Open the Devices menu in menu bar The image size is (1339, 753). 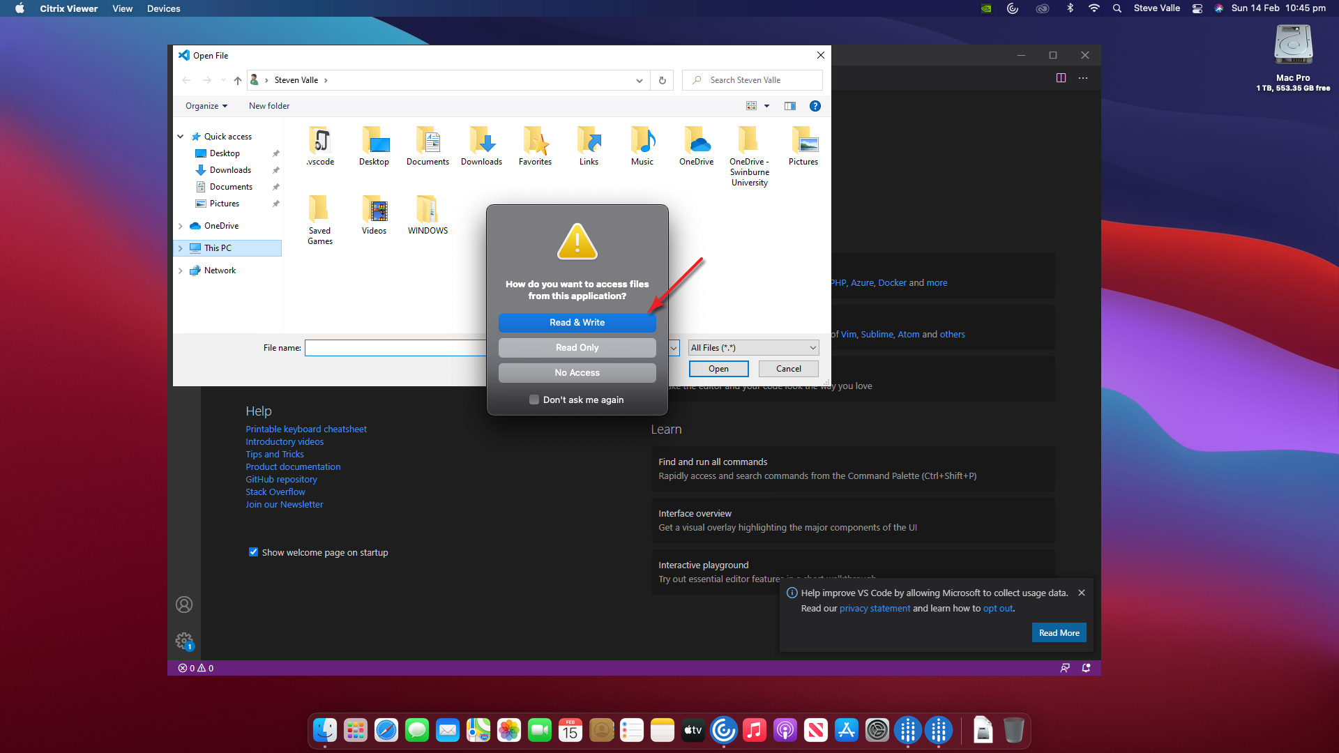pos(163,8)
